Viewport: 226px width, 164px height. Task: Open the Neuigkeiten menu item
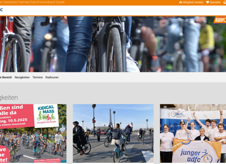22,77
